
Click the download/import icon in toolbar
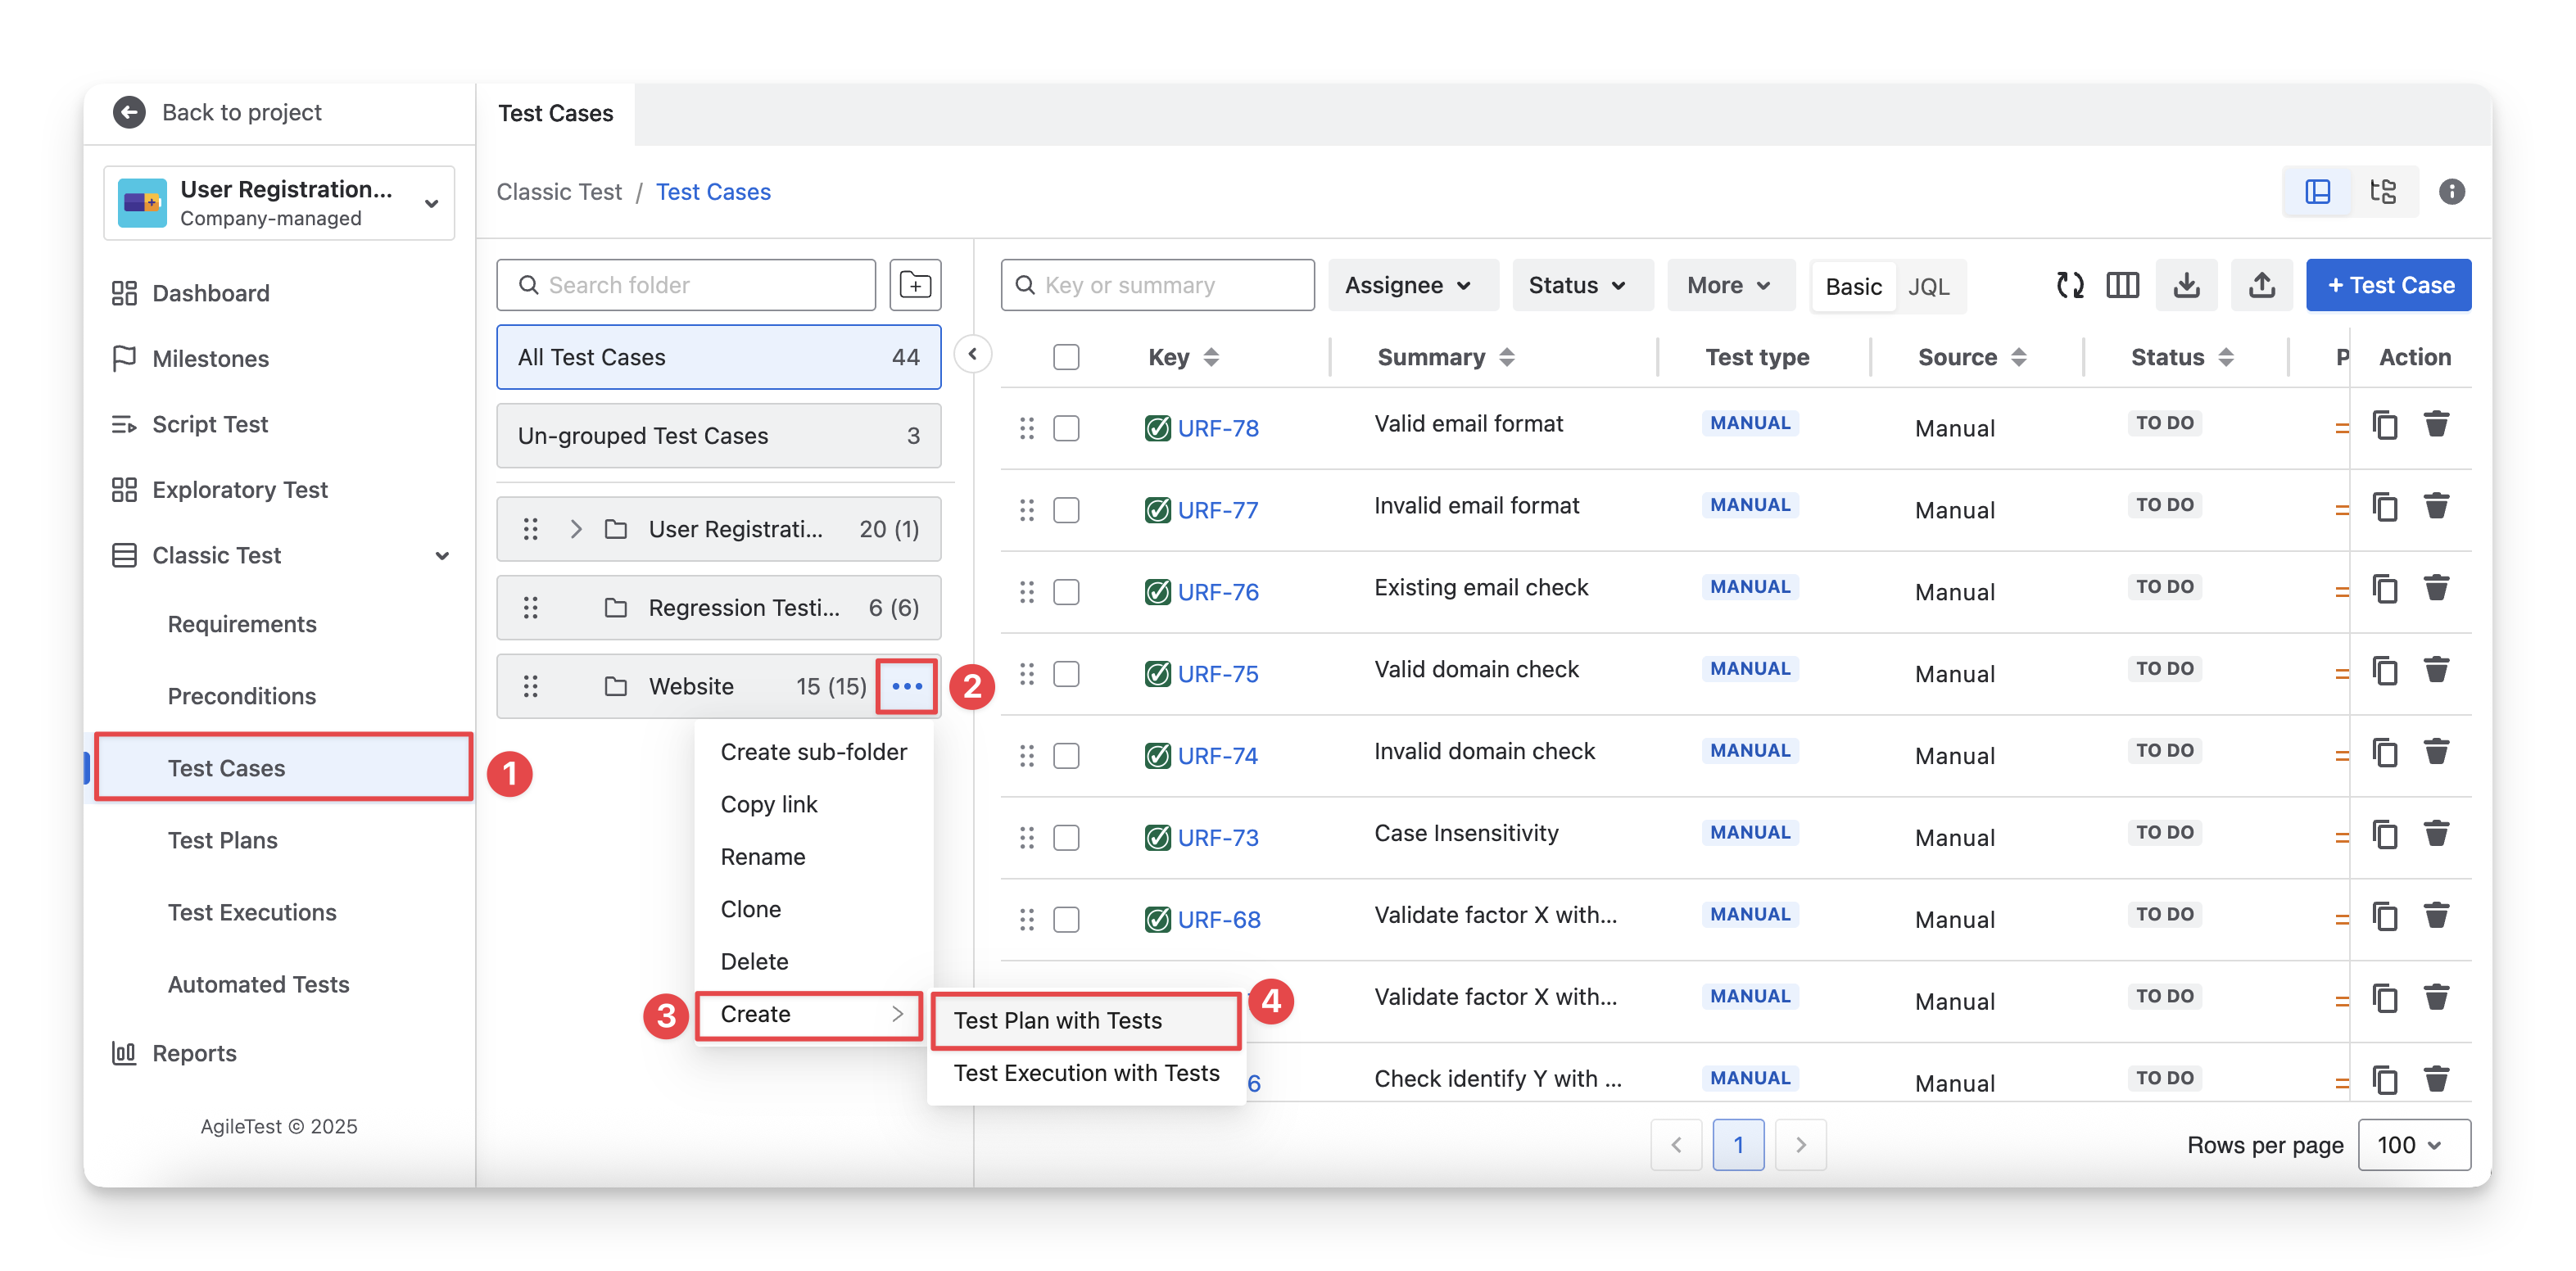[2186, 285]
